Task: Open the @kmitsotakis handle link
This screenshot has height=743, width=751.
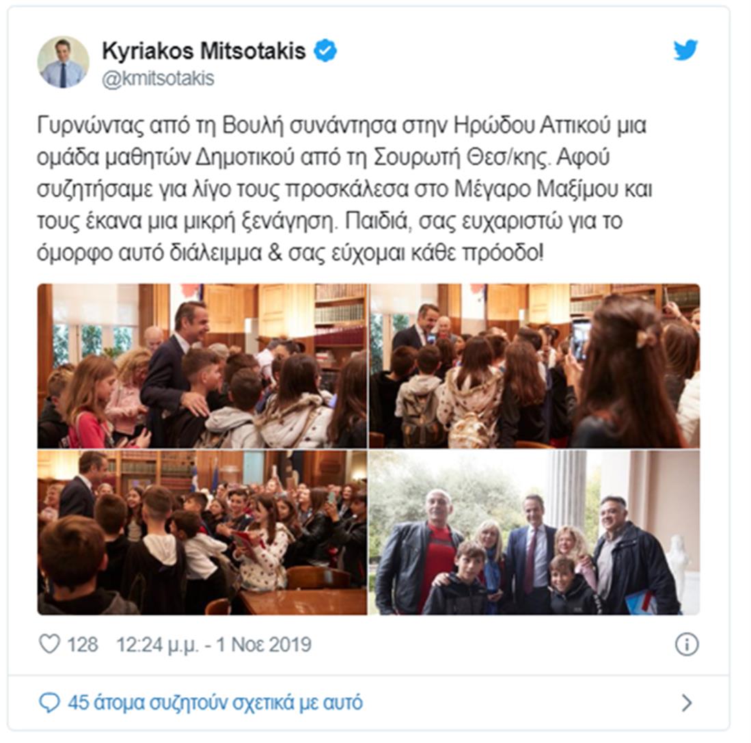Action: pos(158,78)
